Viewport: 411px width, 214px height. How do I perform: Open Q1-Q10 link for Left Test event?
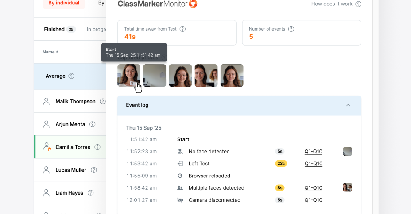[313, 164]
